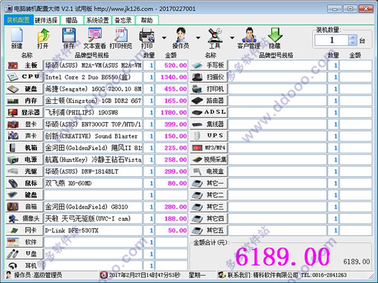The width and height of the screenshot is (378, 283).
Task: Select the 集线器 hub component button
Action: click(209, 124)
